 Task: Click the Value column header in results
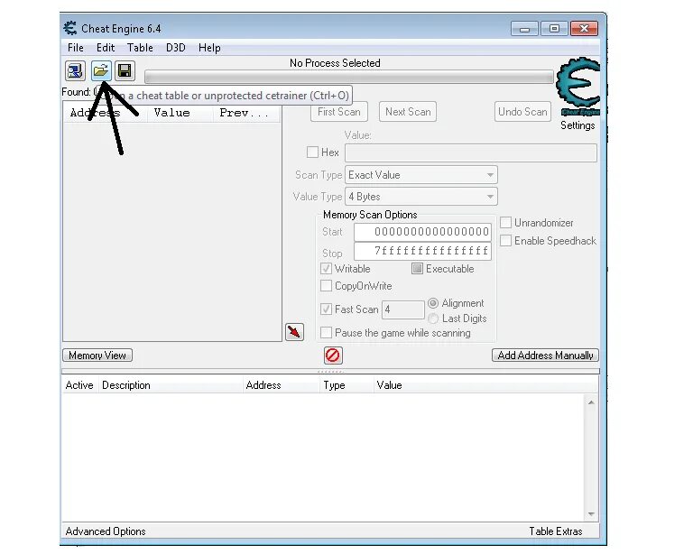pyautogui.click(x=180, y=113)
